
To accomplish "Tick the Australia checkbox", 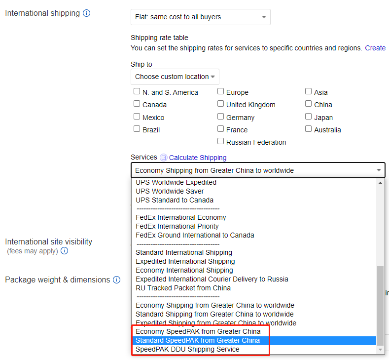I will pos(308,129).
